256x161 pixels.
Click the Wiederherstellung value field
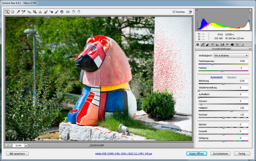pos(244,88)
